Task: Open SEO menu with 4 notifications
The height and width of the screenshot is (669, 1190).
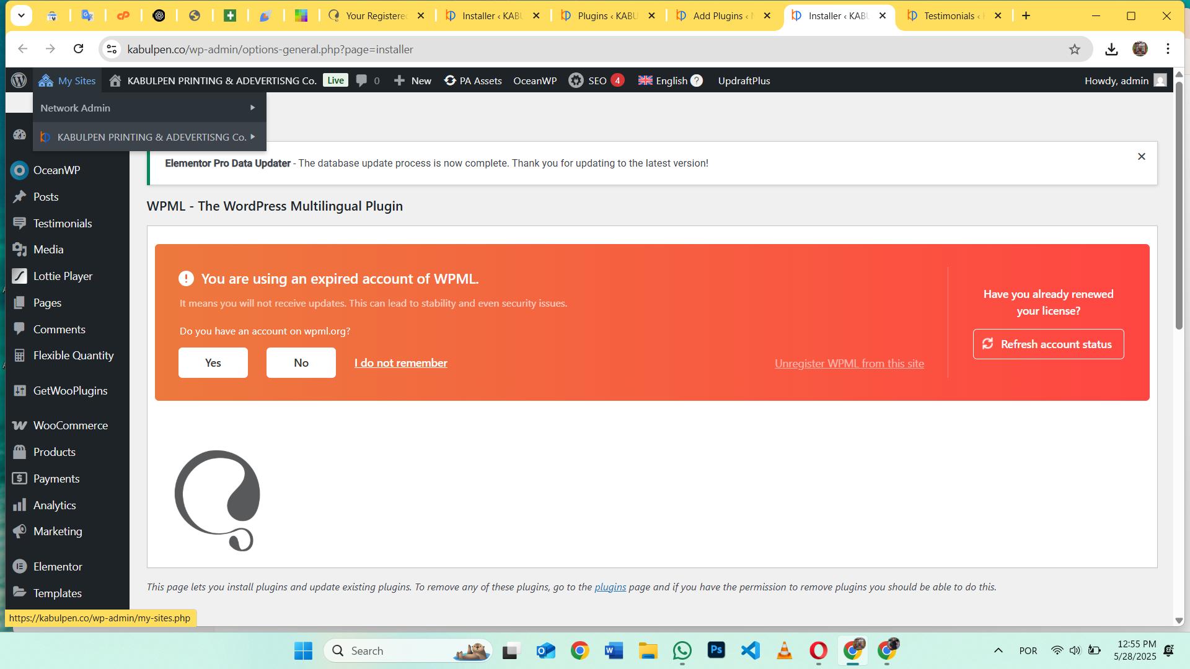Action: (596, 81)
